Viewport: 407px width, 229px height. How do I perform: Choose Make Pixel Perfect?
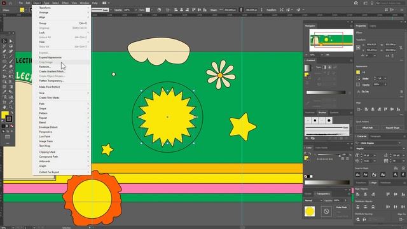click(x=61, y=87)
